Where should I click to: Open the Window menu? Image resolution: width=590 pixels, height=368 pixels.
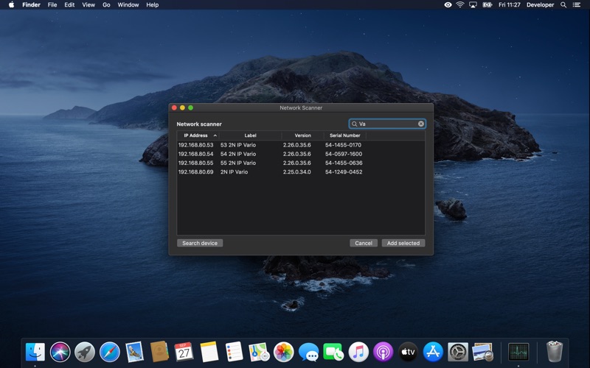coord(128,4)
